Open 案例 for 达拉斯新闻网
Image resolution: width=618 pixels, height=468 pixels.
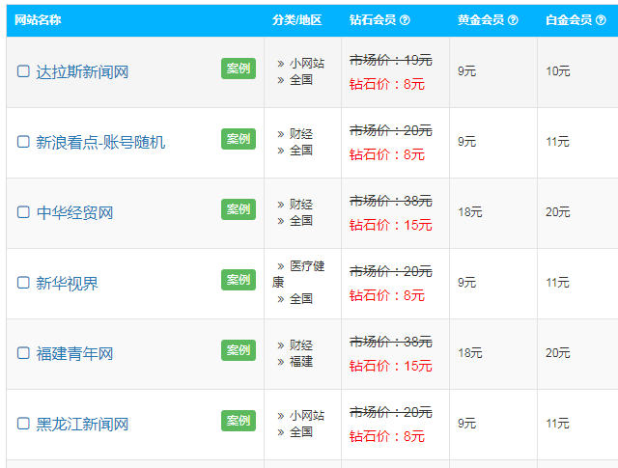(239, 69)
